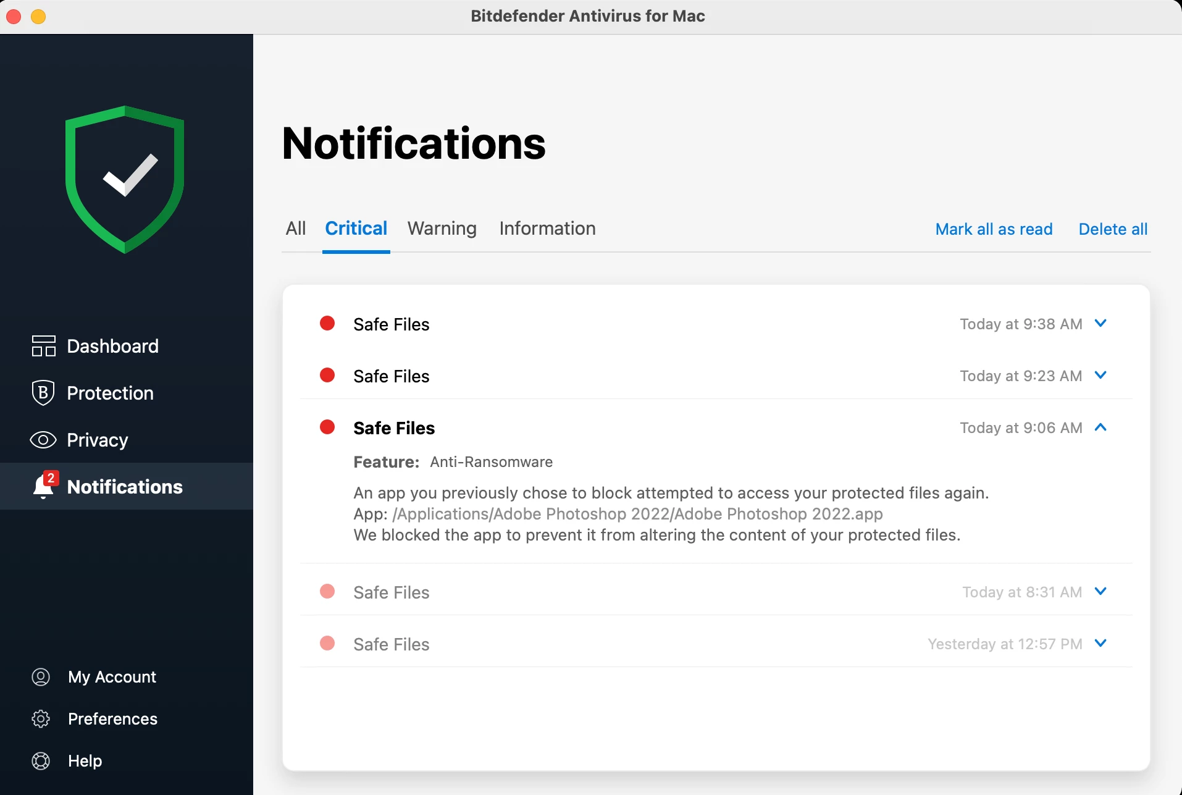Click the Notifications bell icon with badge
1182x795 pixels.
point(44,486)
